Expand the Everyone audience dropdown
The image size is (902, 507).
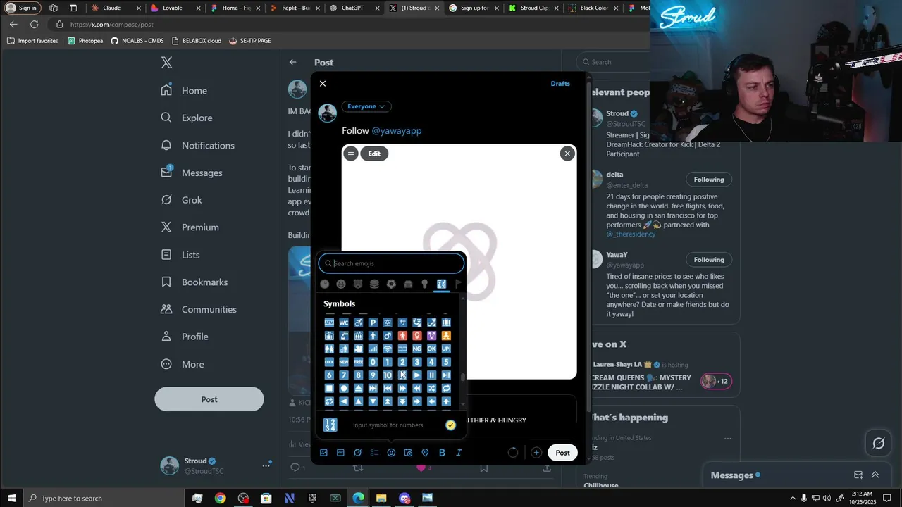point(366,106)
